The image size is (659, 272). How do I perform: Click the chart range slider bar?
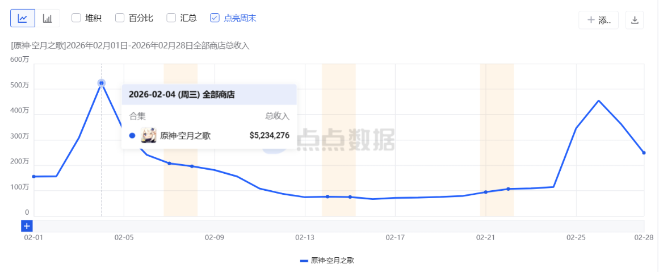point(339,225)
